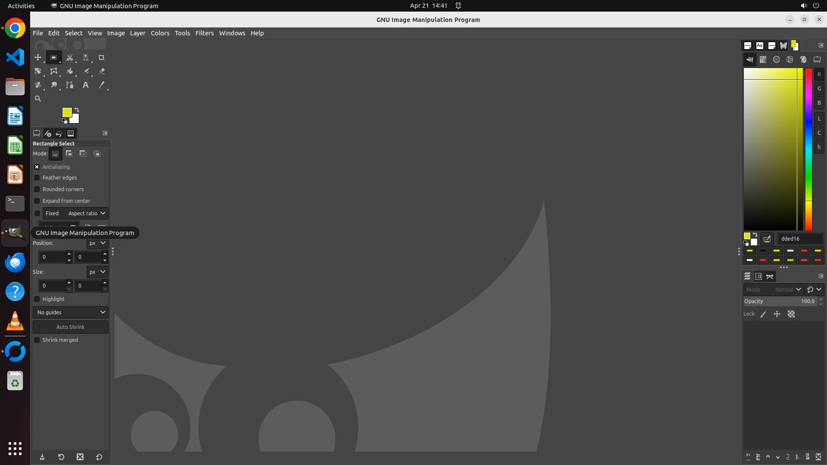
Task: Select the Bucket Fill tool
Action: [70, 71]
